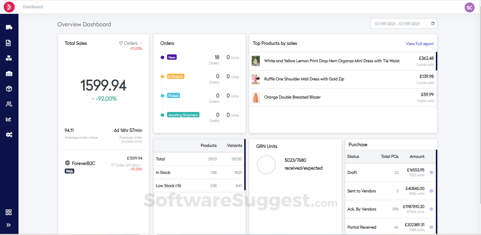This screenshot has height=235, width=481.
Task: Show Sent to Vendors details via eye icon
Action: pos(431,191)
